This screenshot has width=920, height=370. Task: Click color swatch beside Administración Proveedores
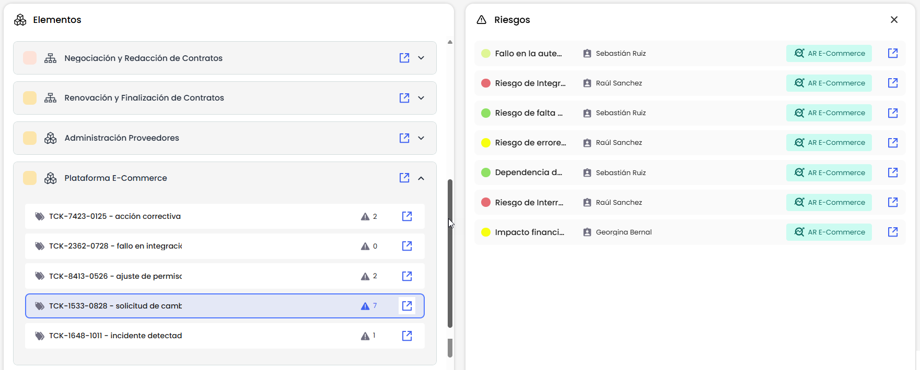click(x=30, y=138)
